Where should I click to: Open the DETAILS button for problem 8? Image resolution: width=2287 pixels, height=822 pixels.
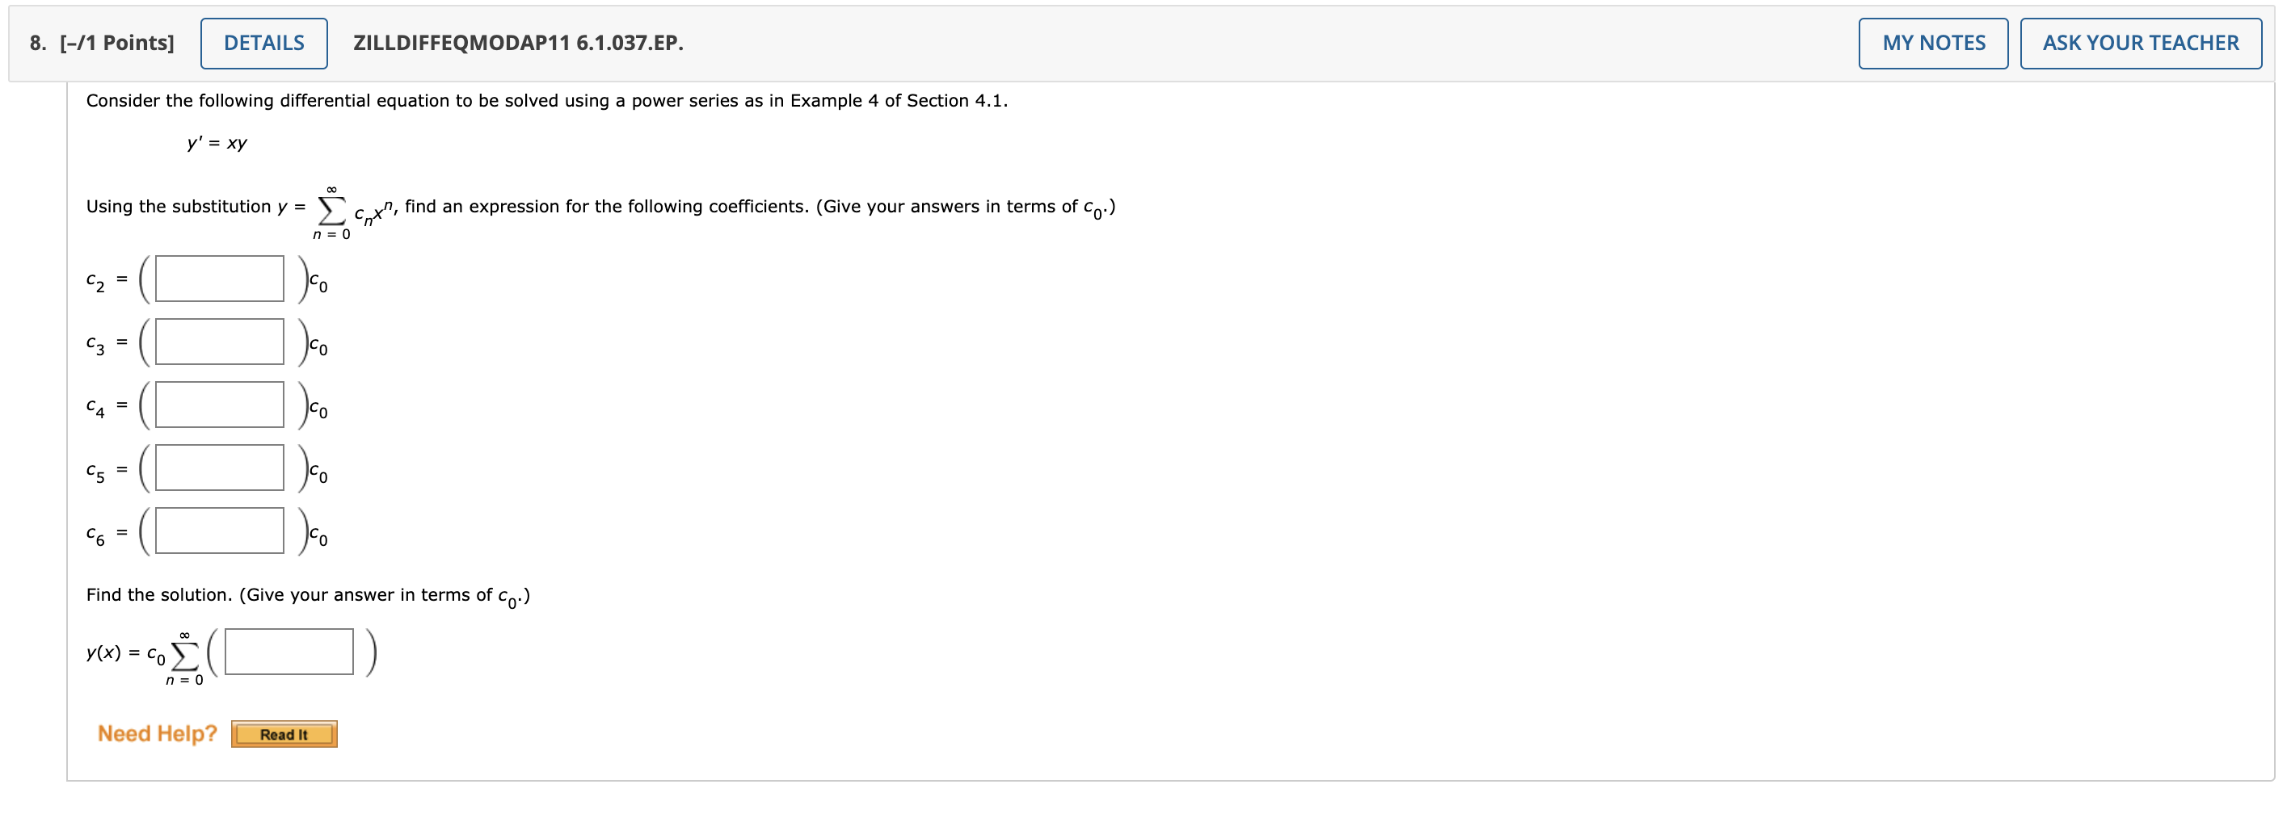[x=263, y=42]
